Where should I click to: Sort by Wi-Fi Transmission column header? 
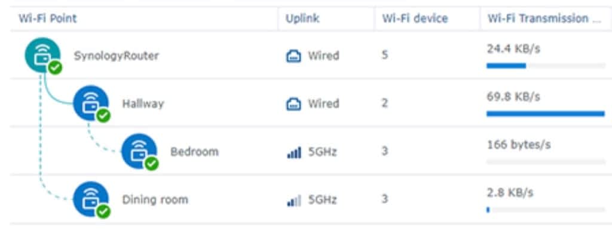point(544,18)
